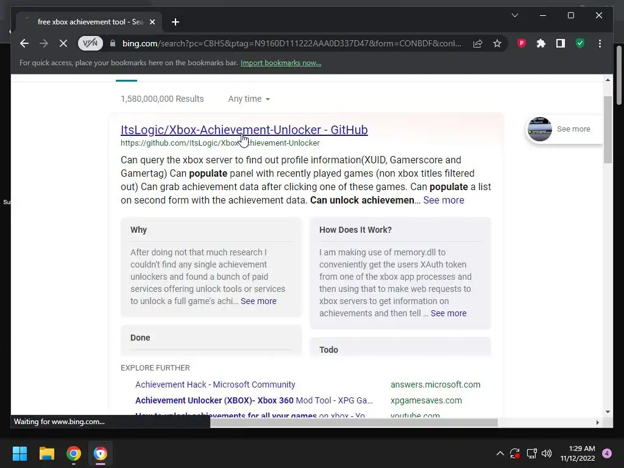This screenshot has height=468, width=624.
Task: Open the tab search chevron
Action: point(514,15)
